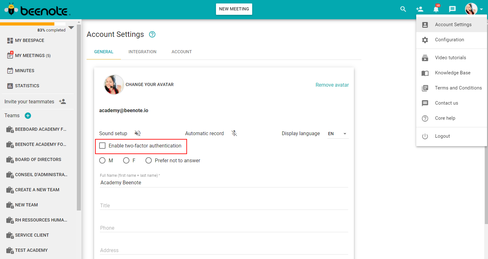Click the Service Client briefcase icon
Viewport: 488px width, 259px height.
10,235
